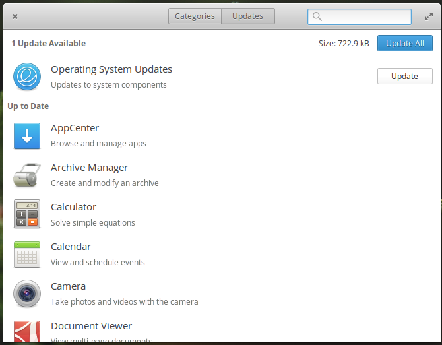Select the Archive Manager row title
The image size is (442, 345).
coord(89,168)
